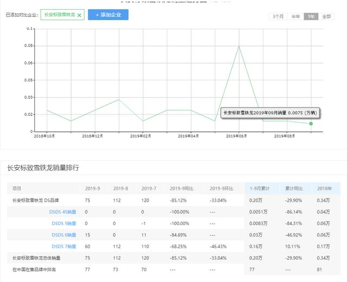
Task: Click the 81 ranking cell for 2018年
Action: [x=319, y=270]
